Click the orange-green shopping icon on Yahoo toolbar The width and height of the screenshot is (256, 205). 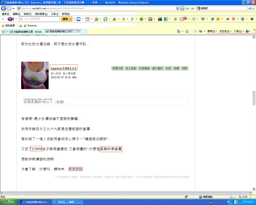point(96,19)
